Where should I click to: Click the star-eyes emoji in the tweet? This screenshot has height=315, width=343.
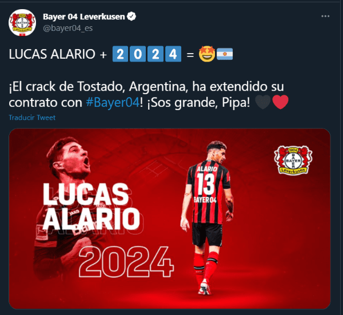(207, 54)
